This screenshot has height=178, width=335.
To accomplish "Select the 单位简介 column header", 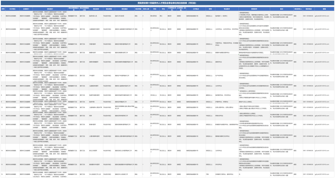I will pyautogui.click(x=50, y=9).
